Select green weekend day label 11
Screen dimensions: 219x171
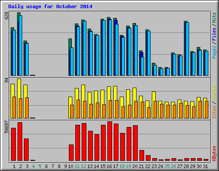pyautogui.click(x=77, y=166)
